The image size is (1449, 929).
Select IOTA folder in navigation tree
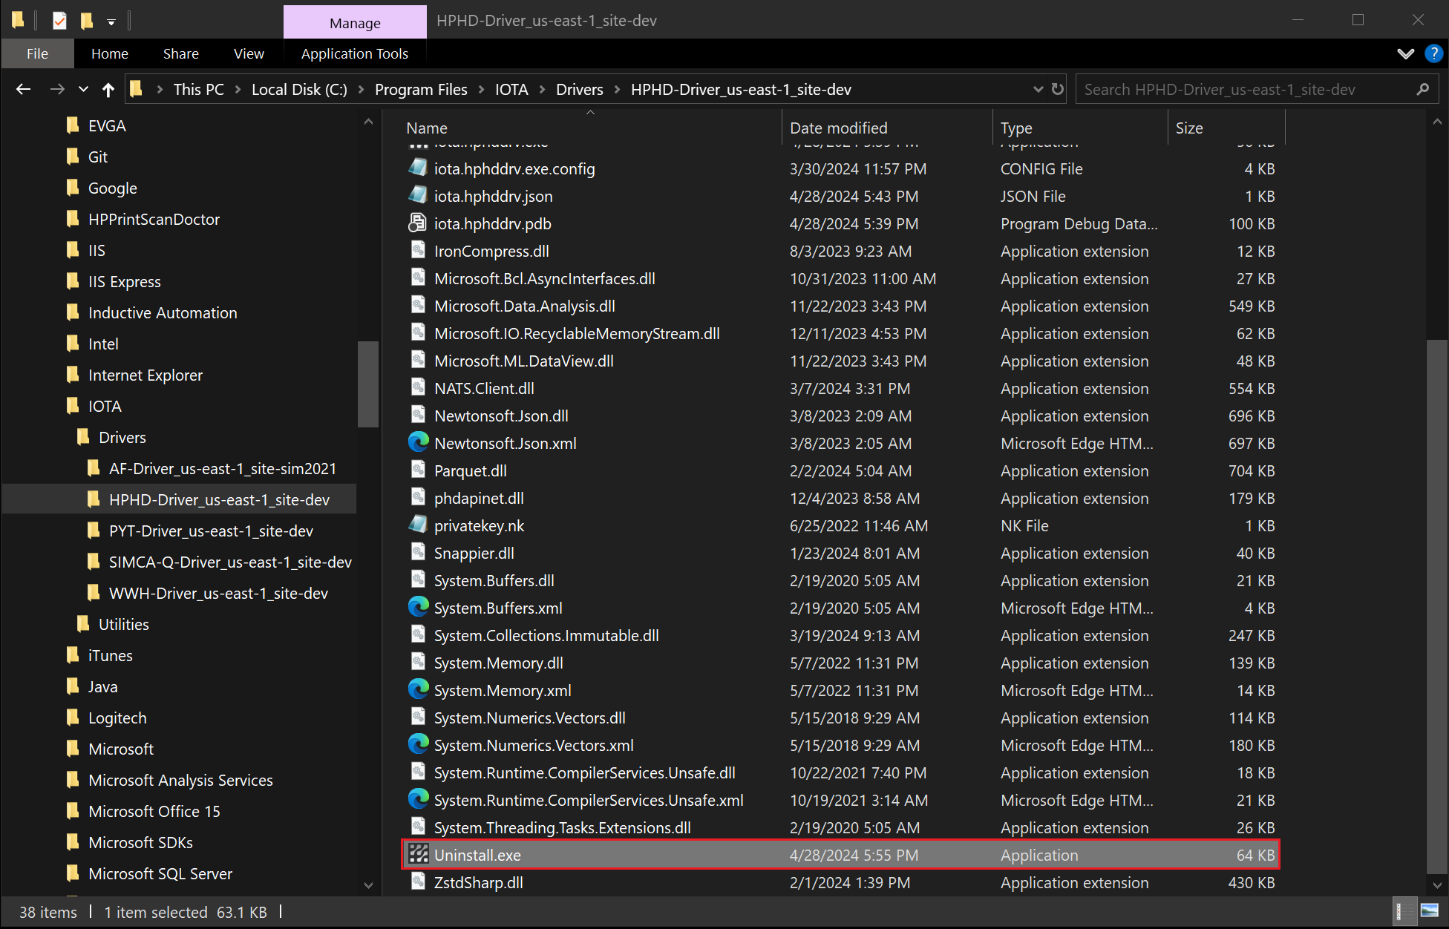tap(105, 406)
